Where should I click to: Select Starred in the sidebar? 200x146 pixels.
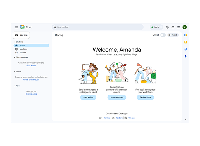click(23, 53)
